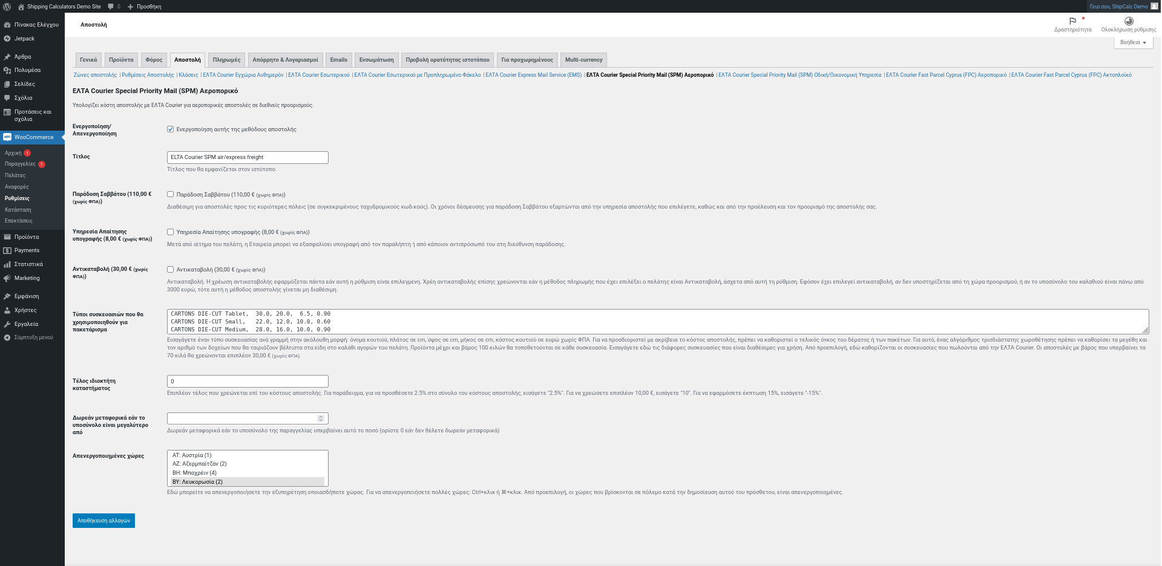The width and height of the screenshot is (1162, 566).
Task: Open Αναφορές in WooCommerce submenu
Action: click(x=17, y=187)
